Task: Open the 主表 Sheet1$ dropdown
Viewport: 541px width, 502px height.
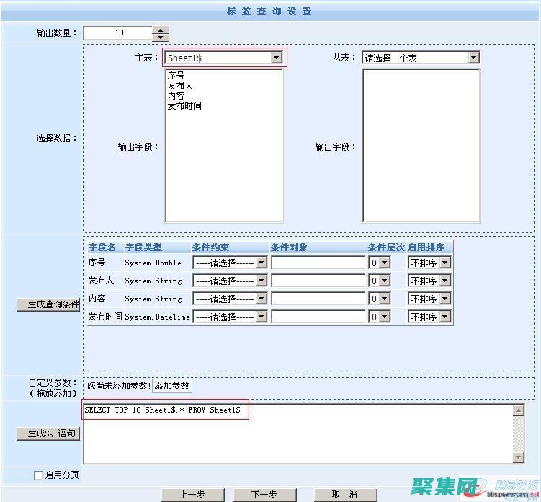Action: pos(276,58)
